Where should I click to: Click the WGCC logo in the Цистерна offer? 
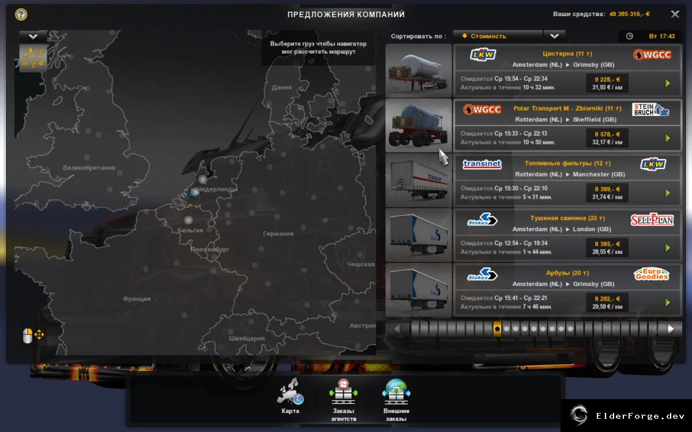(652, 55)
